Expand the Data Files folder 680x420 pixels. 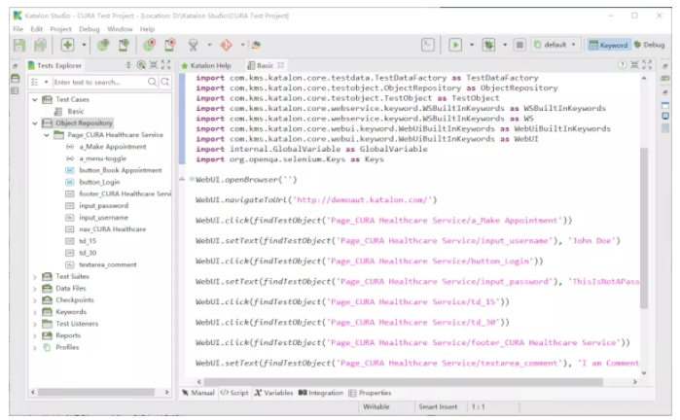click(35, 288)
